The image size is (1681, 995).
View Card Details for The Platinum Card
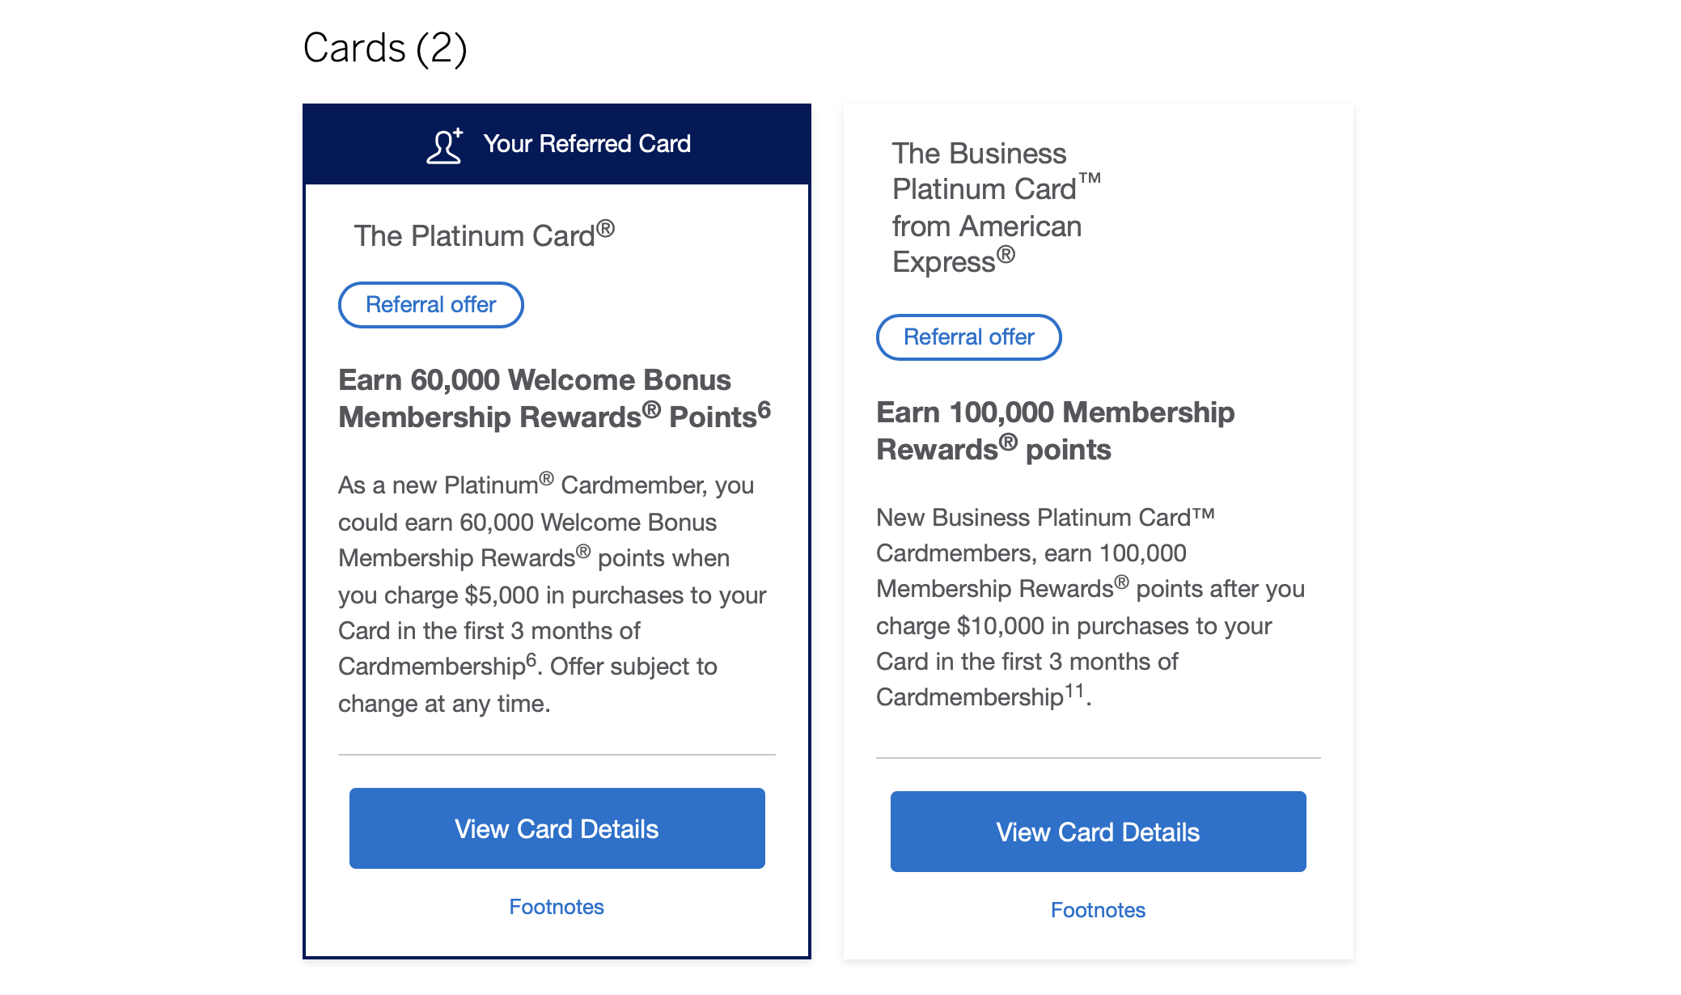[557, 828]
